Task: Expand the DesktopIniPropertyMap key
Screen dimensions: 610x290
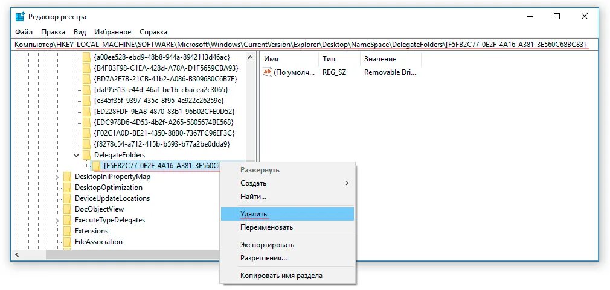Action: [x=57, y=177]
